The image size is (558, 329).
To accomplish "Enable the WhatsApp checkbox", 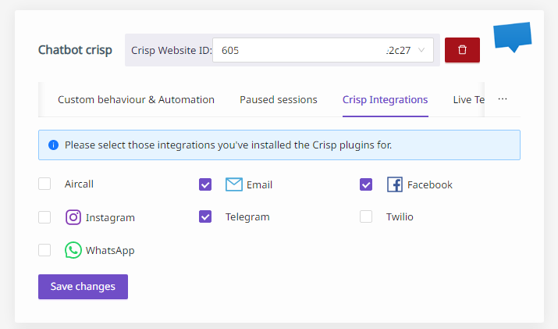I will (x=44, y=250).
